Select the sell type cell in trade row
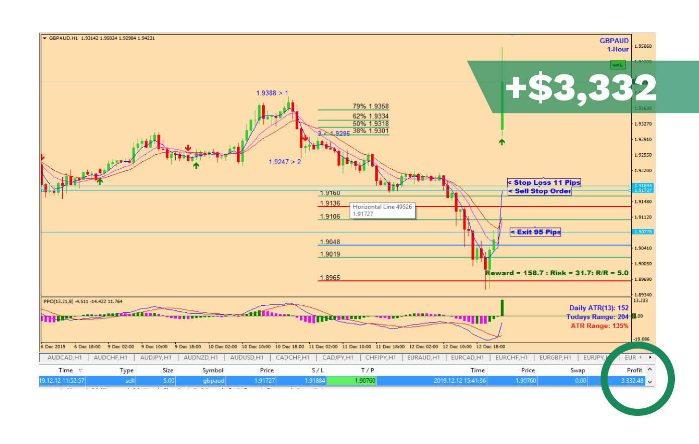This screenshot has width=699, height=444. 111,381
